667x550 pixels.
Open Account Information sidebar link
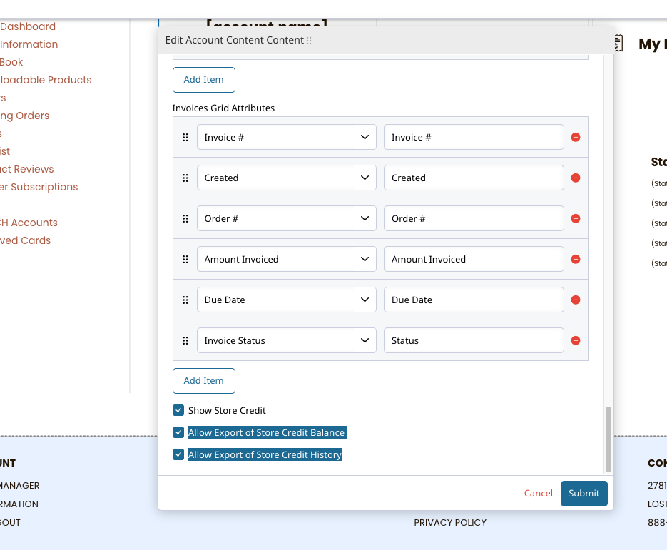[29, 44]
